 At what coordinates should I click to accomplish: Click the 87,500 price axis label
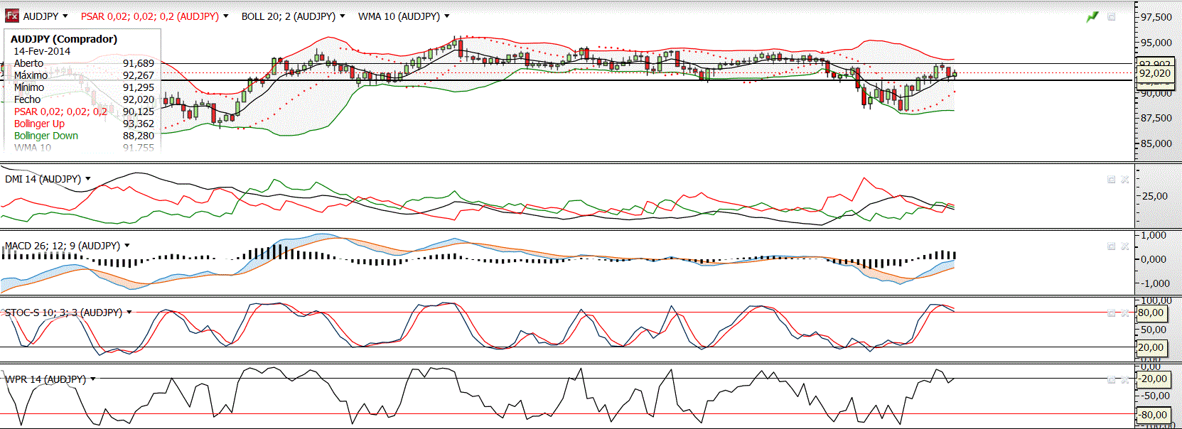click(1156, 118)
